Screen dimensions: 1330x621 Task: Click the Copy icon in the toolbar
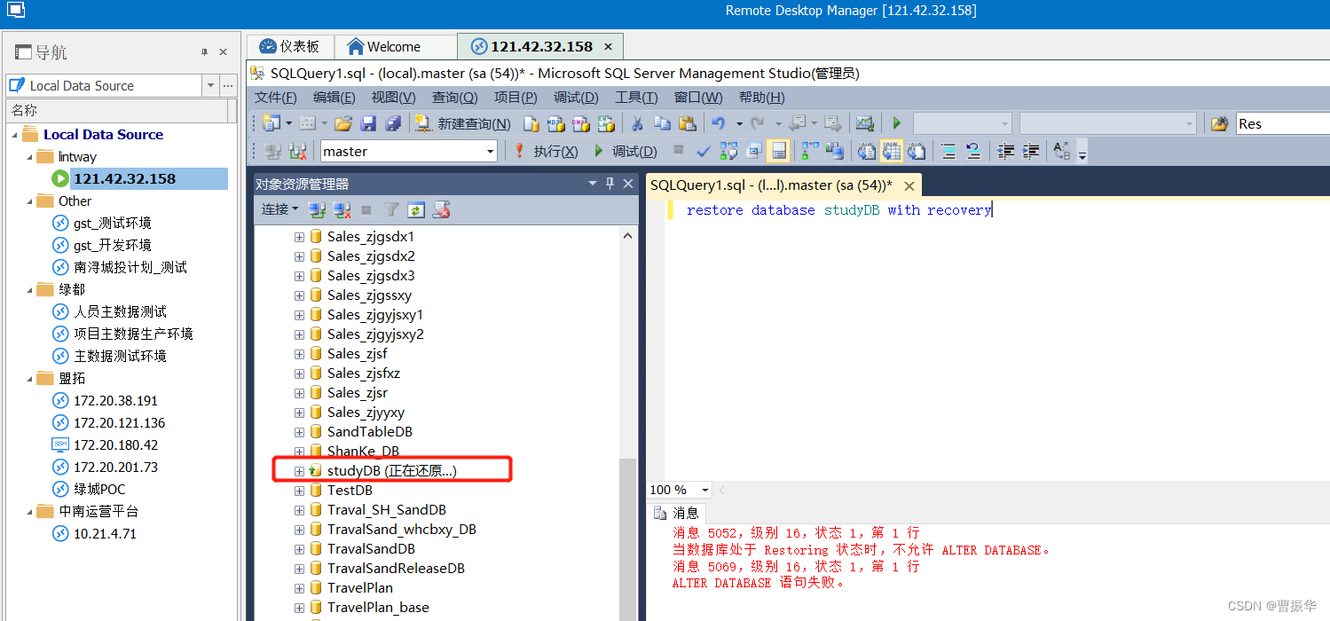[662, 123]
